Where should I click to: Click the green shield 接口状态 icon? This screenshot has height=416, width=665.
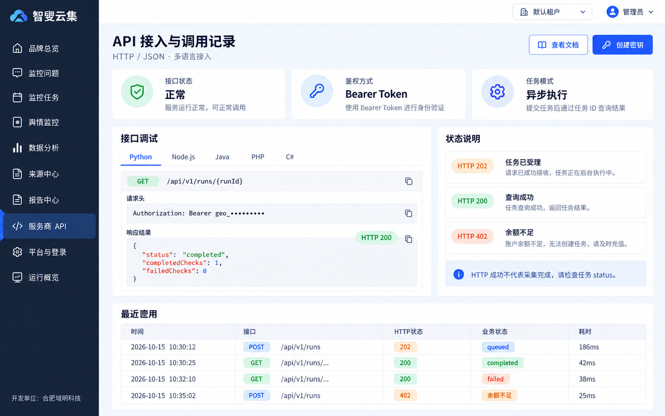(137, 91)
